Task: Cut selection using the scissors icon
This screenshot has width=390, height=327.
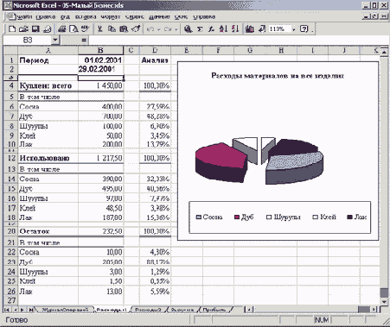Action: [x=99, y=29]
